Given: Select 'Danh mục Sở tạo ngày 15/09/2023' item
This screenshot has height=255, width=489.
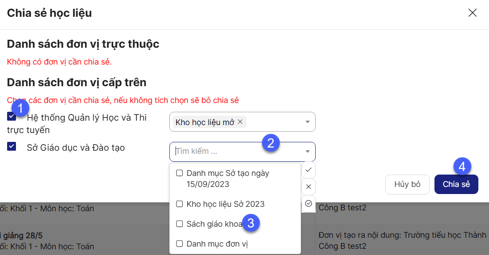Looking at the screenshot, I should pos(180,173).
